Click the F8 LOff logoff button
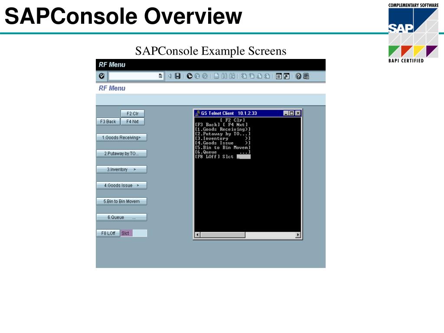This screenshot has height=333, width=444. point(108,233)
